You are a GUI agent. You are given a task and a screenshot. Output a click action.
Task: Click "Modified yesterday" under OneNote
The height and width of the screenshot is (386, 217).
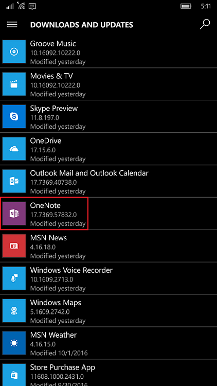58,224
